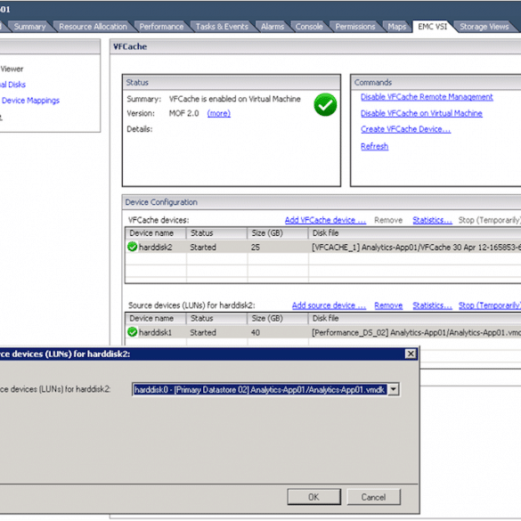This screenshot has height=521, width=521.
Task: Remove the selected source device
Action: coord(388,305)
